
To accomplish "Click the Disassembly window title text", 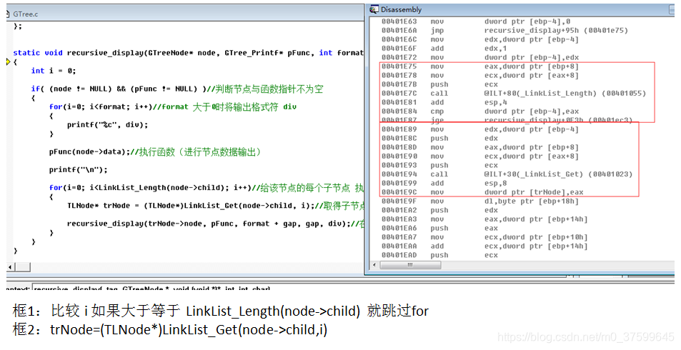I will coord(401,9).
